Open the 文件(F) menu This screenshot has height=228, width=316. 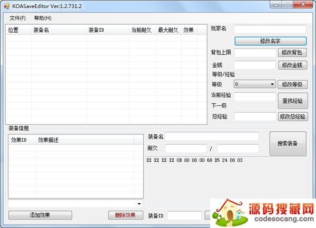pos(17,18)
